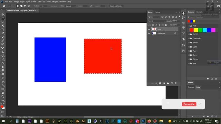
Task: Select the Move tool
Action: [x=3, y=14]
